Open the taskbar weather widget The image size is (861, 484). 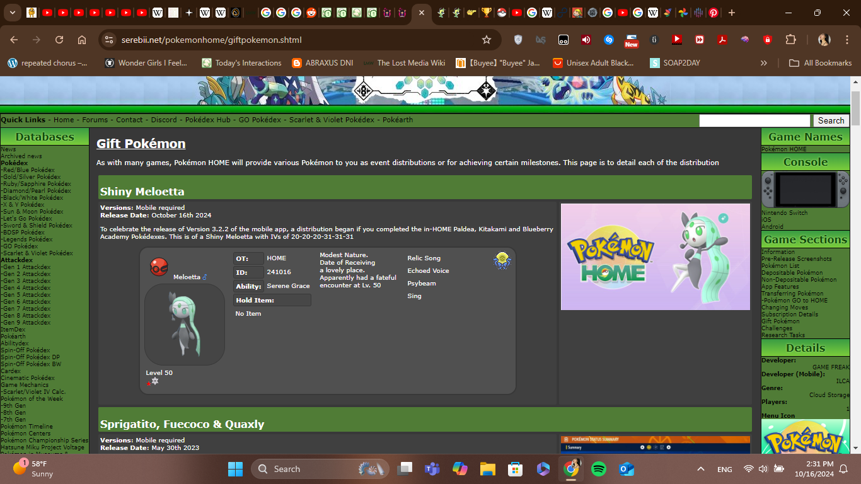35,469
